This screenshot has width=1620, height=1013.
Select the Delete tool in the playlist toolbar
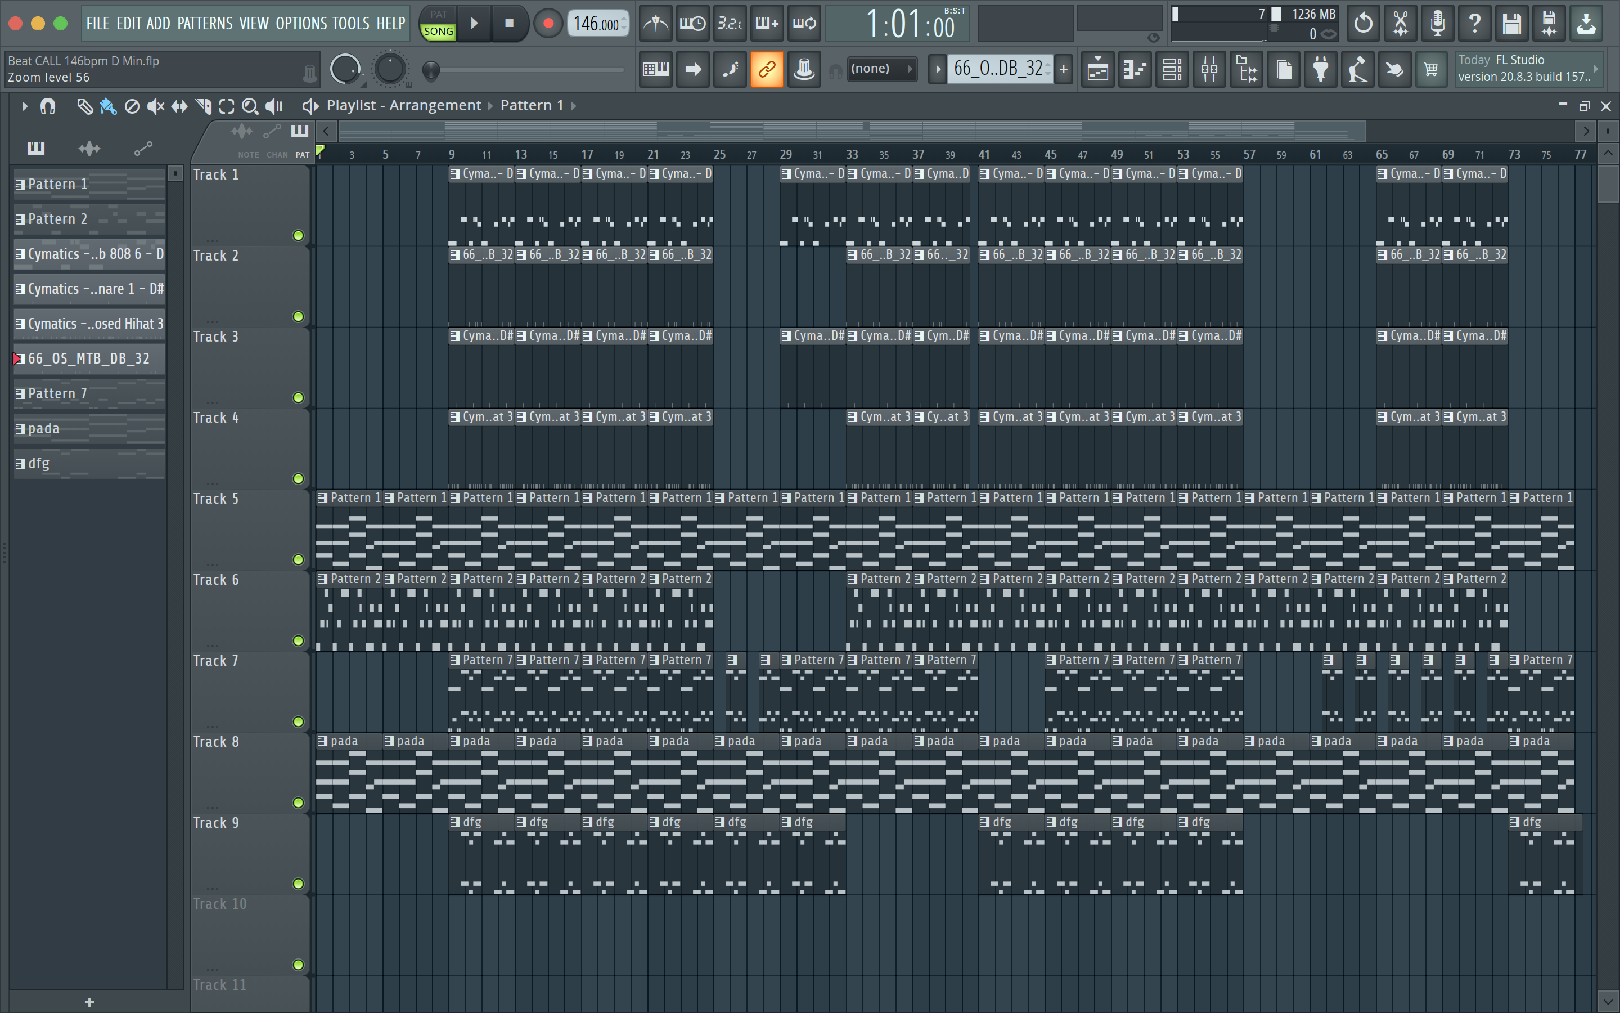[x=132, y=106]
